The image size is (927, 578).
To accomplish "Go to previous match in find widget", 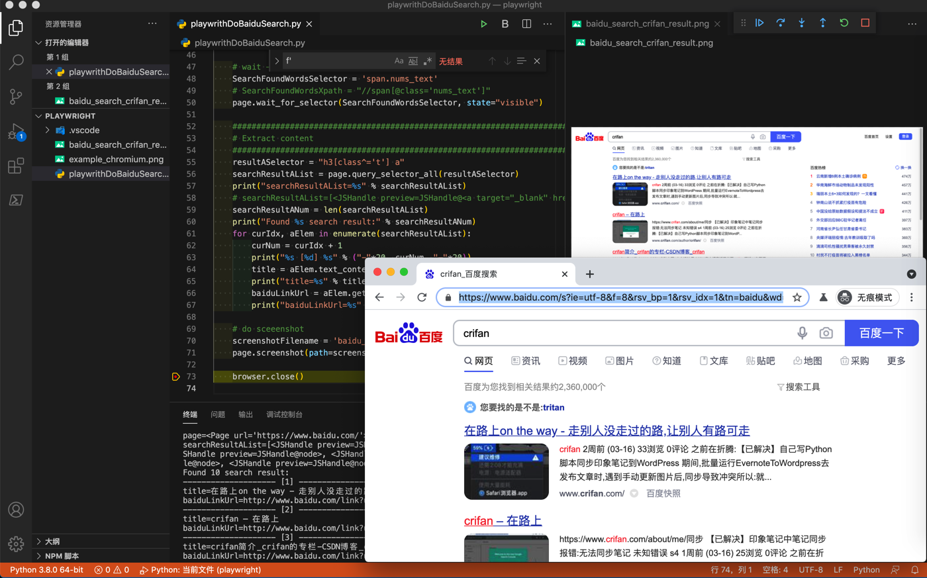I will 492,61.
